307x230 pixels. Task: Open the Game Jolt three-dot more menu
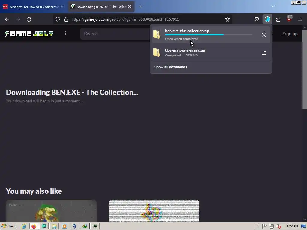(x=66, y=34)
